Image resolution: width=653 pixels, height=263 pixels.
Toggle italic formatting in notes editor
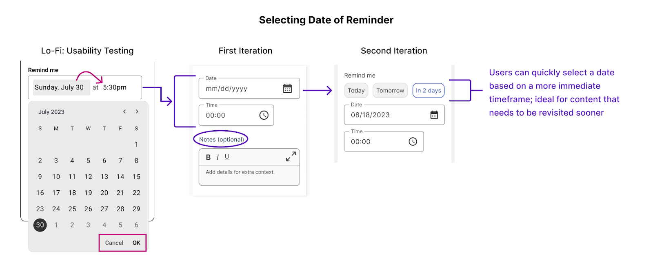pos(218,157)
